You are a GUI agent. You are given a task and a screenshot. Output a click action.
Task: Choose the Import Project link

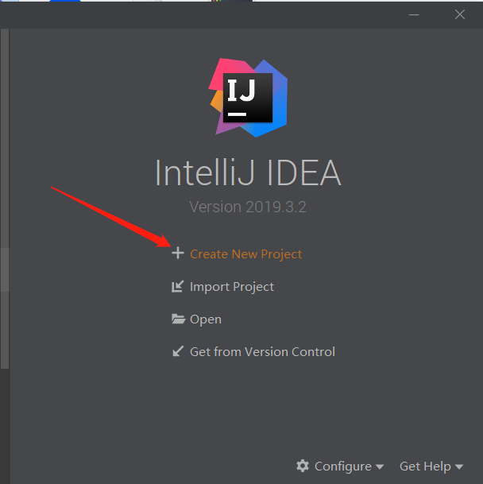[x=232, y=286]
